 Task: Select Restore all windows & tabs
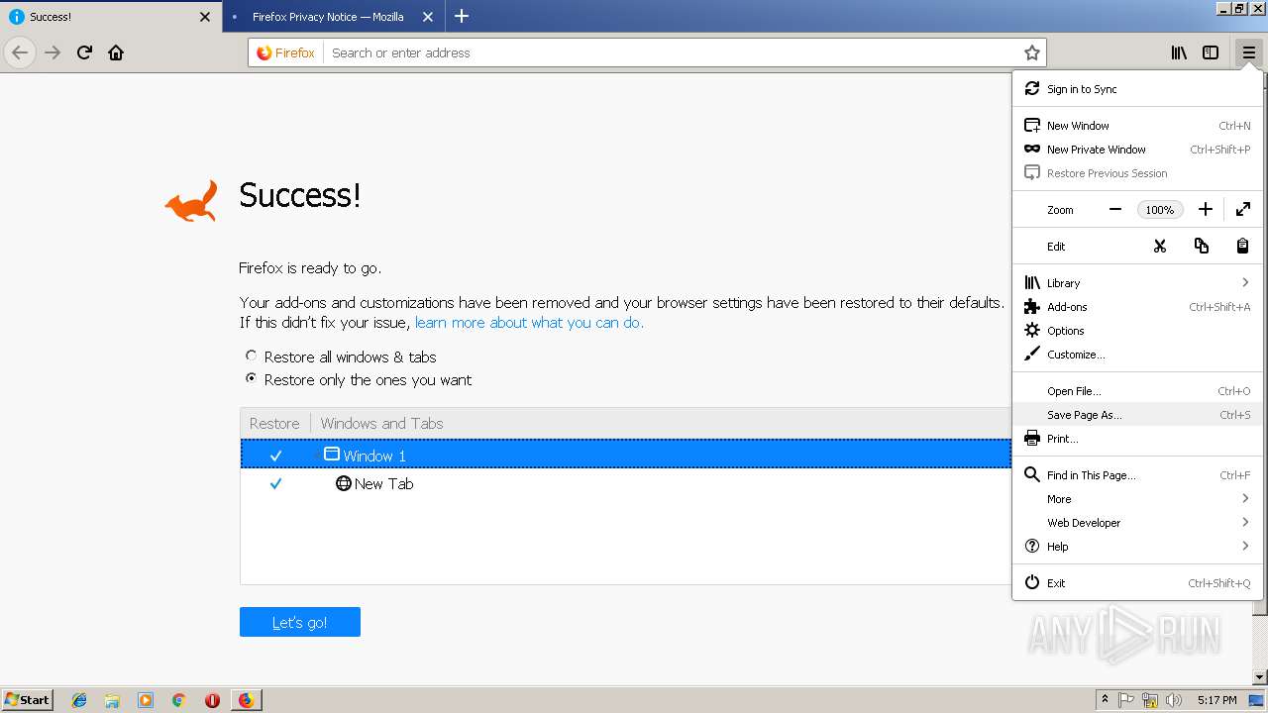(251, 356)
